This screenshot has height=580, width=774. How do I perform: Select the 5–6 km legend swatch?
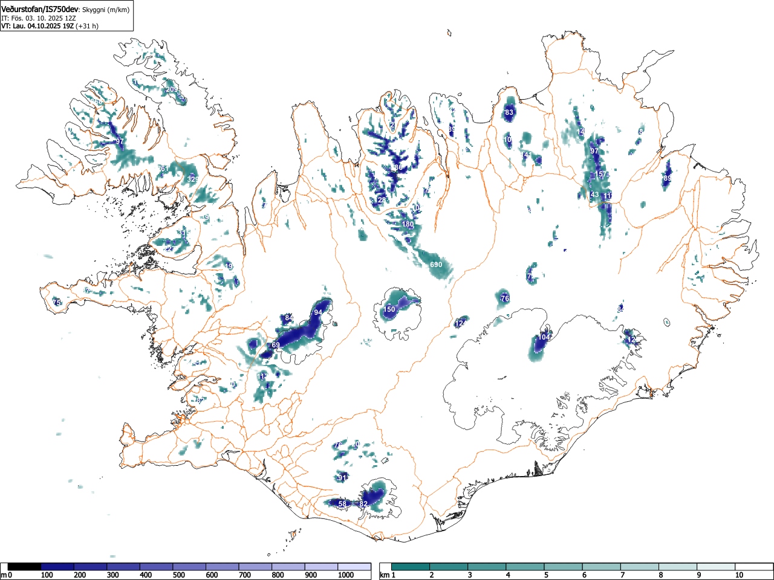pos(564,567)
